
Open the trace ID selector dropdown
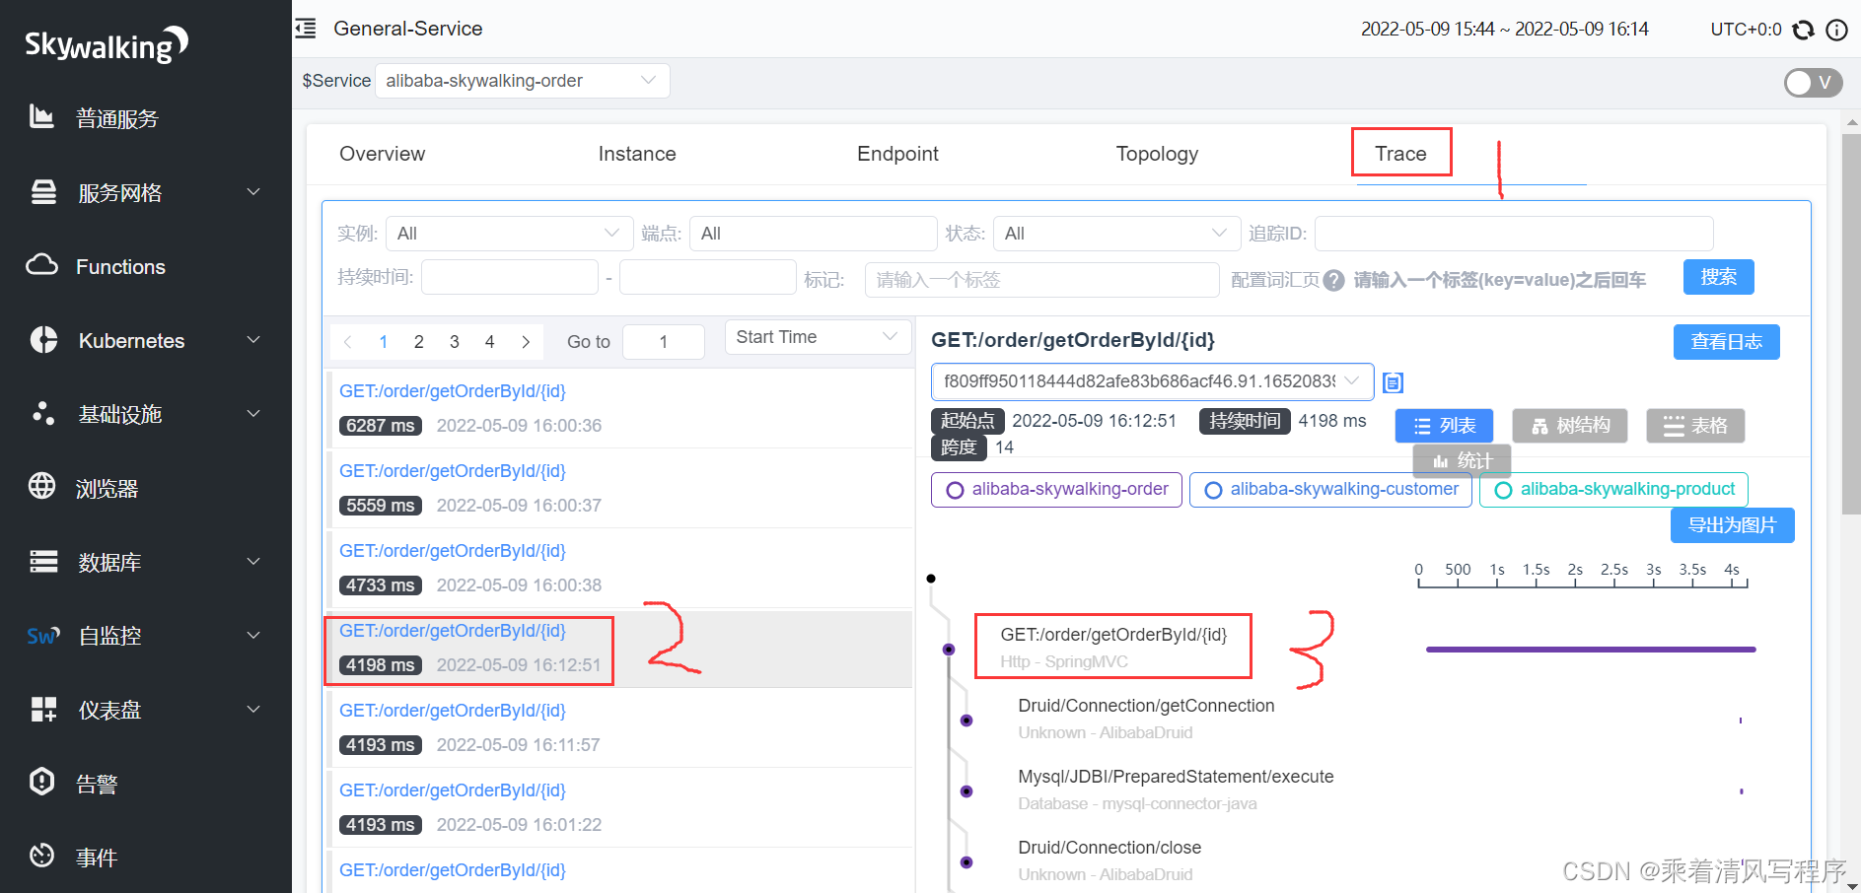point(1152,381)
